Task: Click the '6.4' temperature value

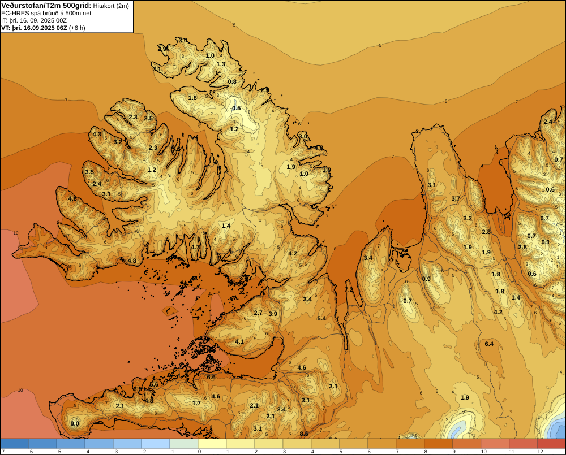Action: (489, 344)
